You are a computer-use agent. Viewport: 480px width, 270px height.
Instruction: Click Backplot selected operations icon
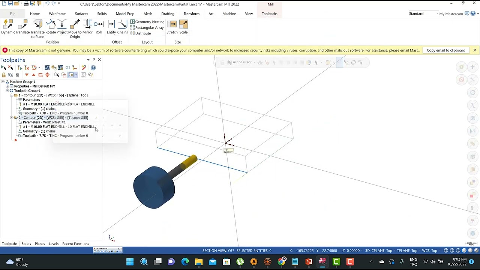point(47,67)
